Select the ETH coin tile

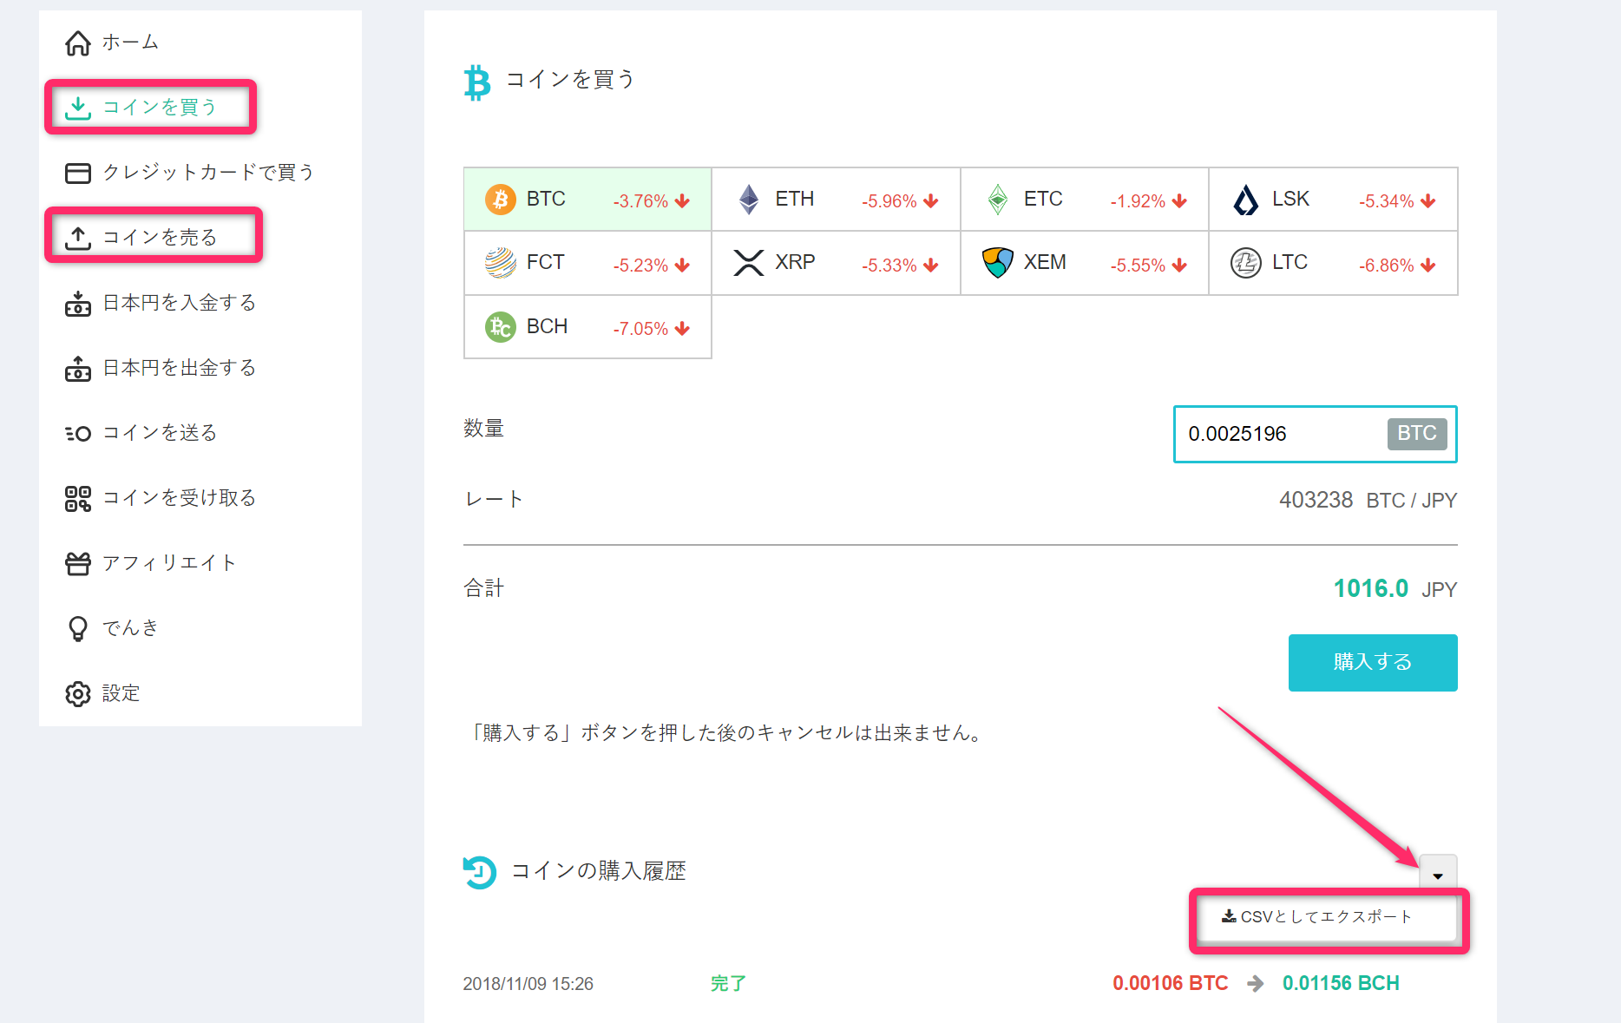(x=836, y=200)
